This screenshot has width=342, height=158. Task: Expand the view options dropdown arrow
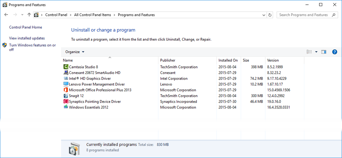(316, 52)
